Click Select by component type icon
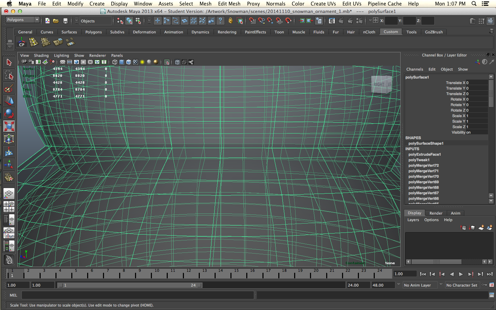The height and width of the screenshot is (310, 496). pos(138,21)
